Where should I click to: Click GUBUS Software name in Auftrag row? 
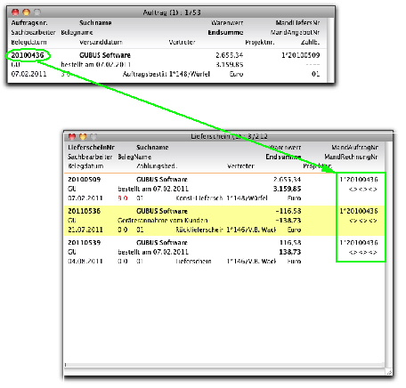[x=105, y=55]
